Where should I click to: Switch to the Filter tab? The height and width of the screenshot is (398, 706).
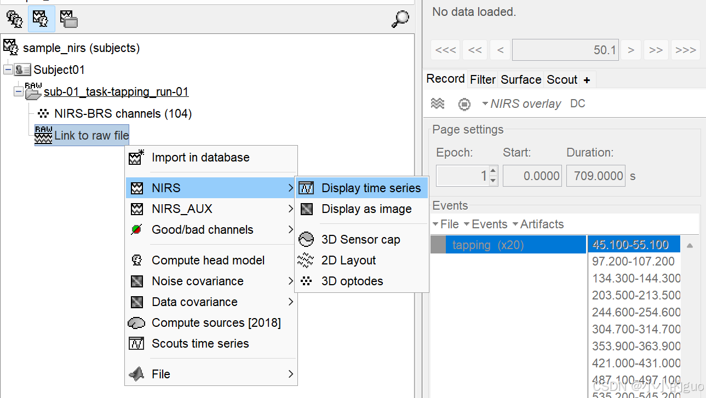[x=483, y=80]
